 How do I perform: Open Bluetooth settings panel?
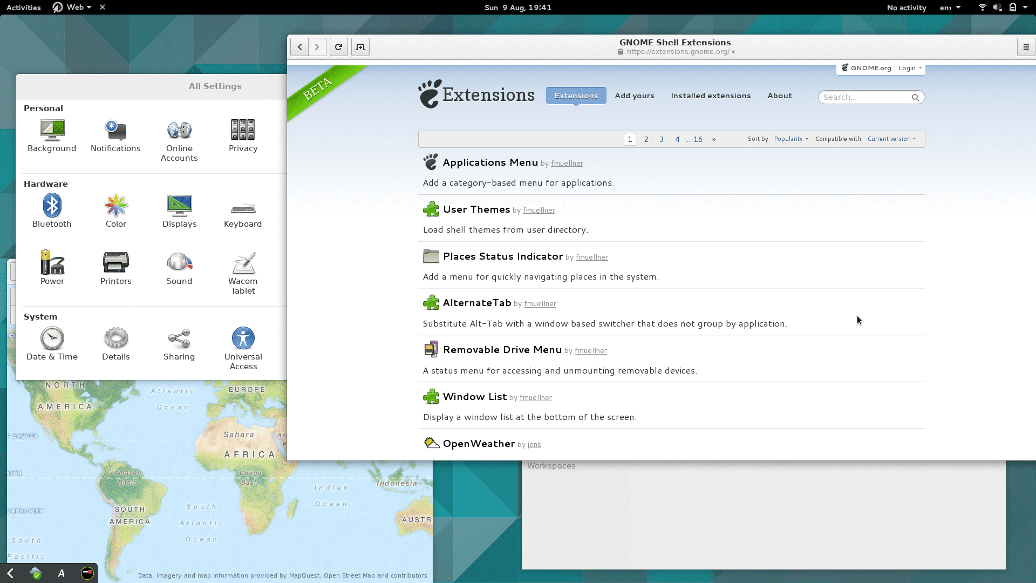52,211
